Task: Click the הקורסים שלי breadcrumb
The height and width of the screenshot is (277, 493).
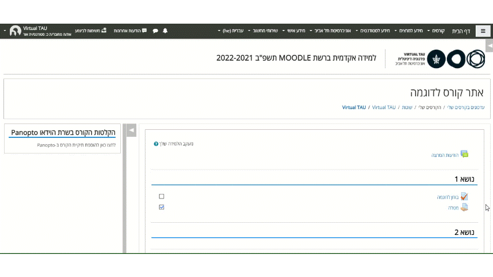Action: pyautogui.click(x=429, y=107)
